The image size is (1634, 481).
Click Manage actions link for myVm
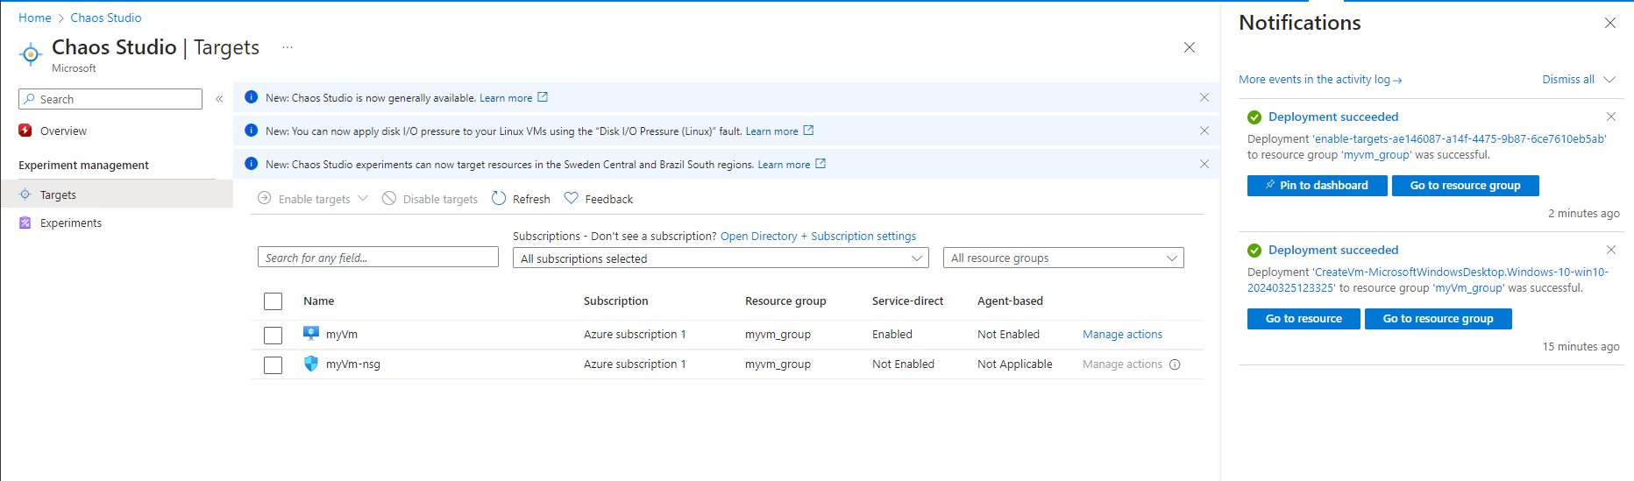click(1122, 335)
